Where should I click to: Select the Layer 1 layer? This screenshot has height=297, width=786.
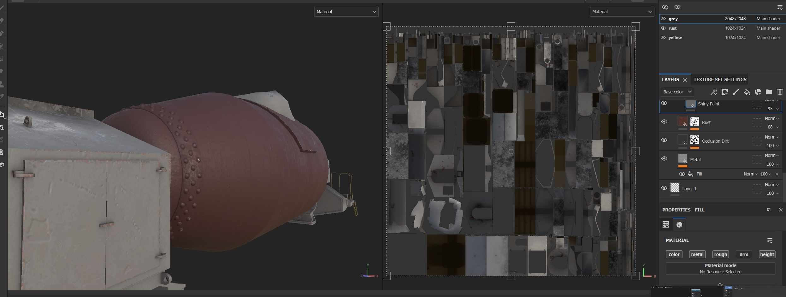pos(689,189)
